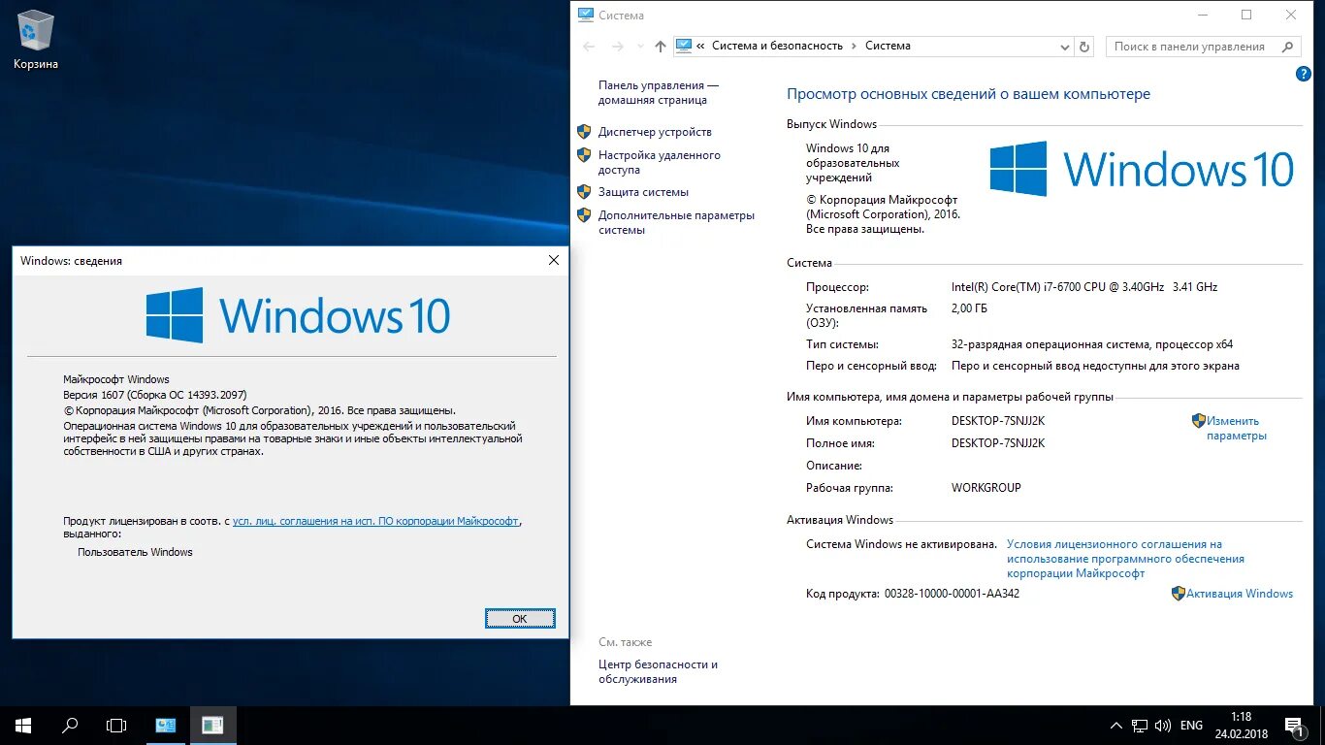The height and width of the screenshot is (745, 1325).
Task: Open 'Дополнительные параметры системы' link
Action: tap(676, 222)
